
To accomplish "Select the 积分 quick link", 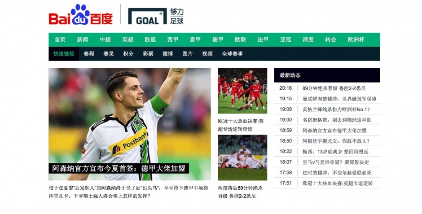I will tap(128, 54).
